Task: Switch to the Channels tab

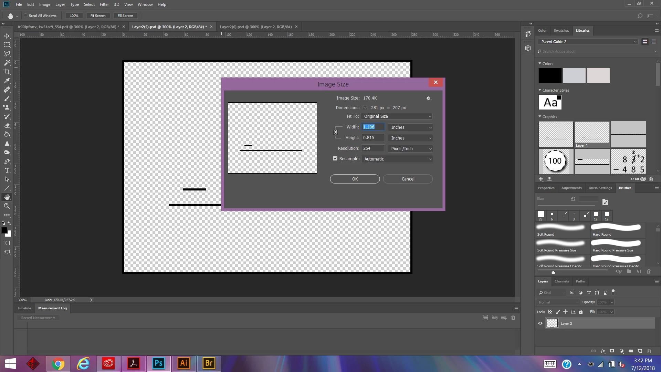Action: [562, 281]
